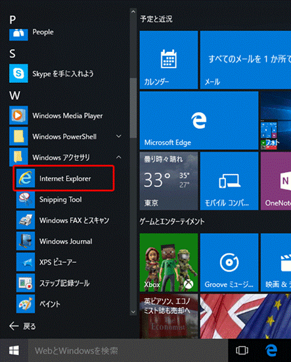The image size is (291, 362).
Task: Click the scroll up arrow of app list
Action: click(133, 12)
